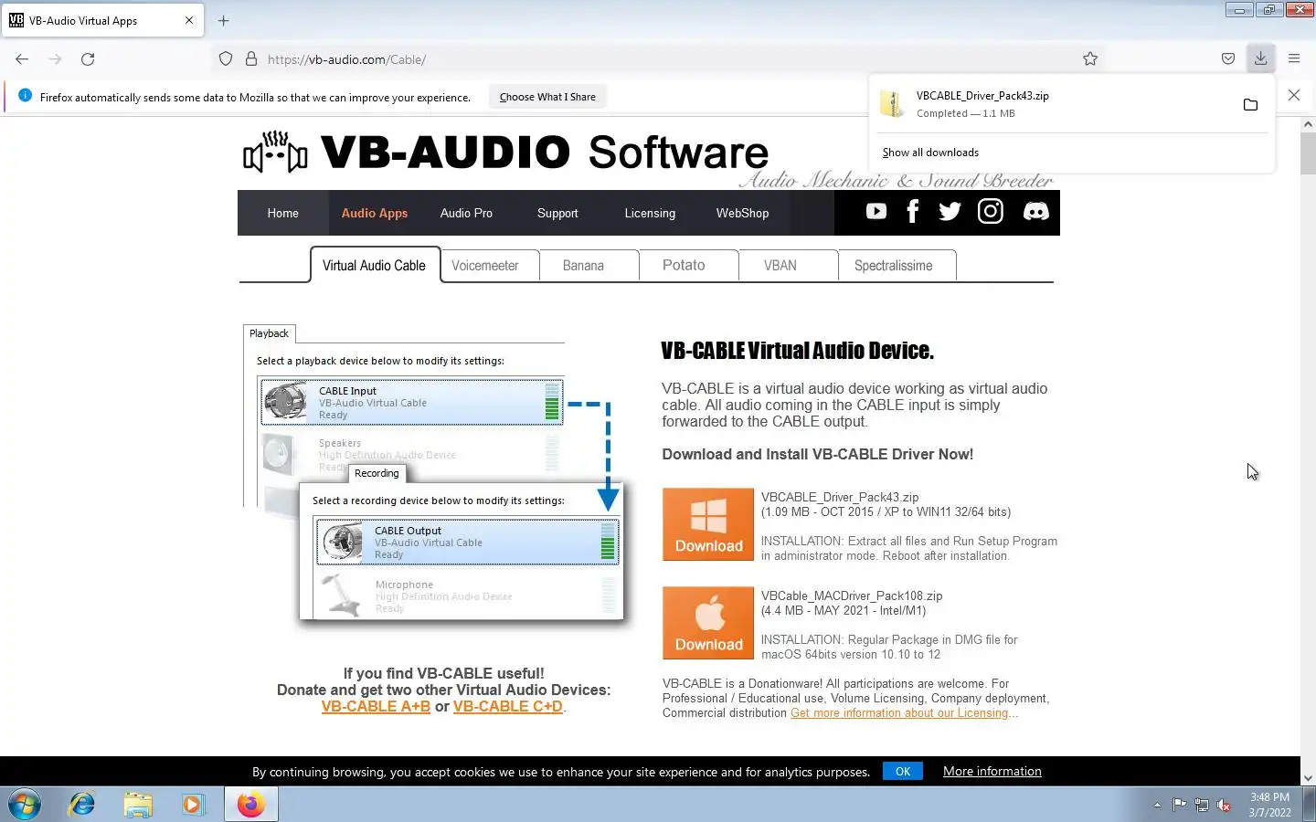
Task: Open the Audio Pro menu
Action: tap(466, 213)
